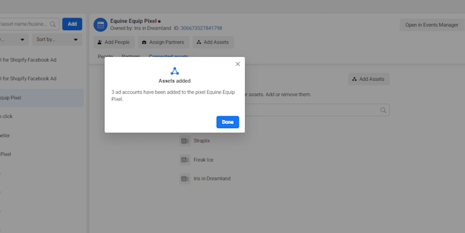The width and height of the screenshot is (465, 233).
Task: Click the search magnifier in asset name field
Action: [53, 24]
